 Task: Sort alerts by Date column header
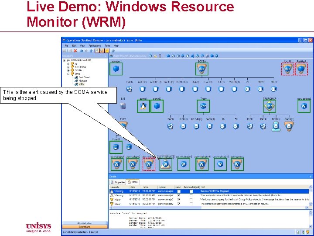135,187
